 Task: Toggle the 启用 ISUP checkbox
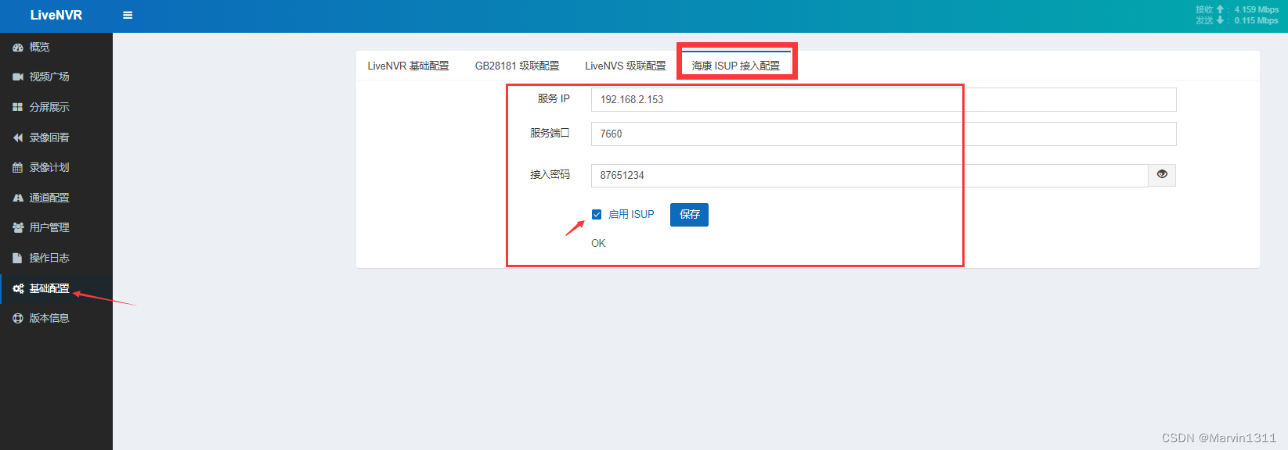pyautogui.click(x=597, y=214)
